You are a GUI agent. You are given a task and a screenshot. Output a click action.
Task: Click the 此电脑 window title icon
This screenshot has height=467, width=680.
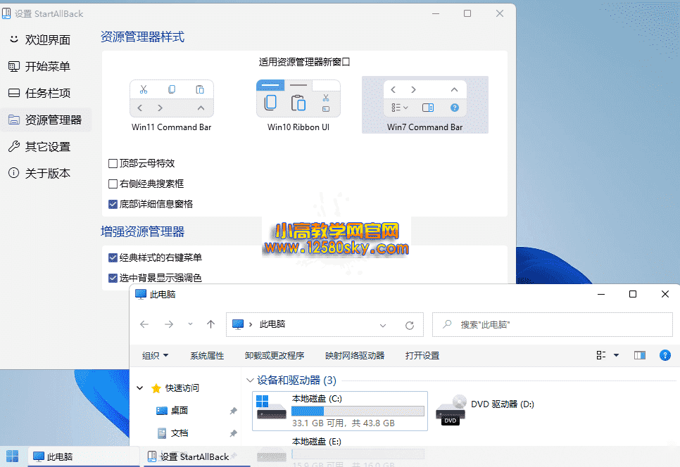[x=141, y=294]
